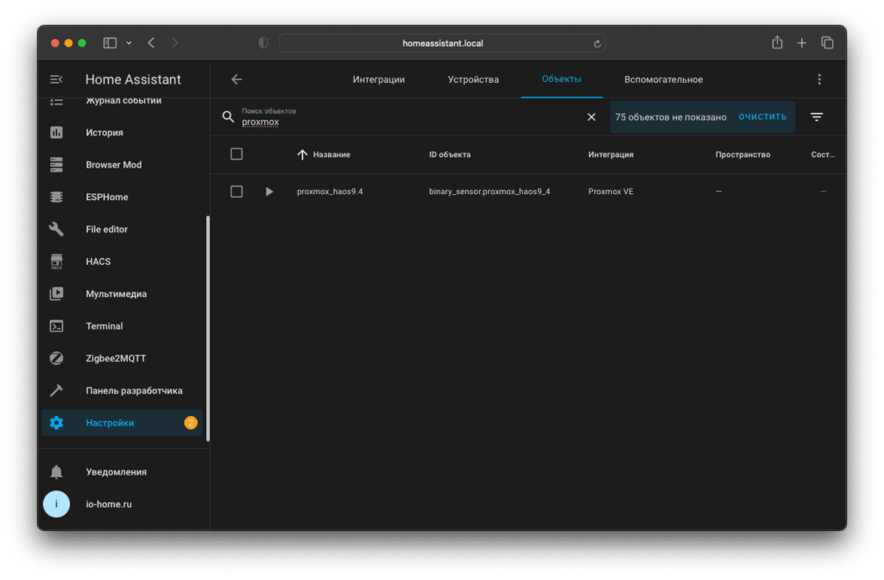Viewport: 884px width, 580px height.
Task: Sort by Сост... column header
Action: pyautogui.click(x=823, y=154)
